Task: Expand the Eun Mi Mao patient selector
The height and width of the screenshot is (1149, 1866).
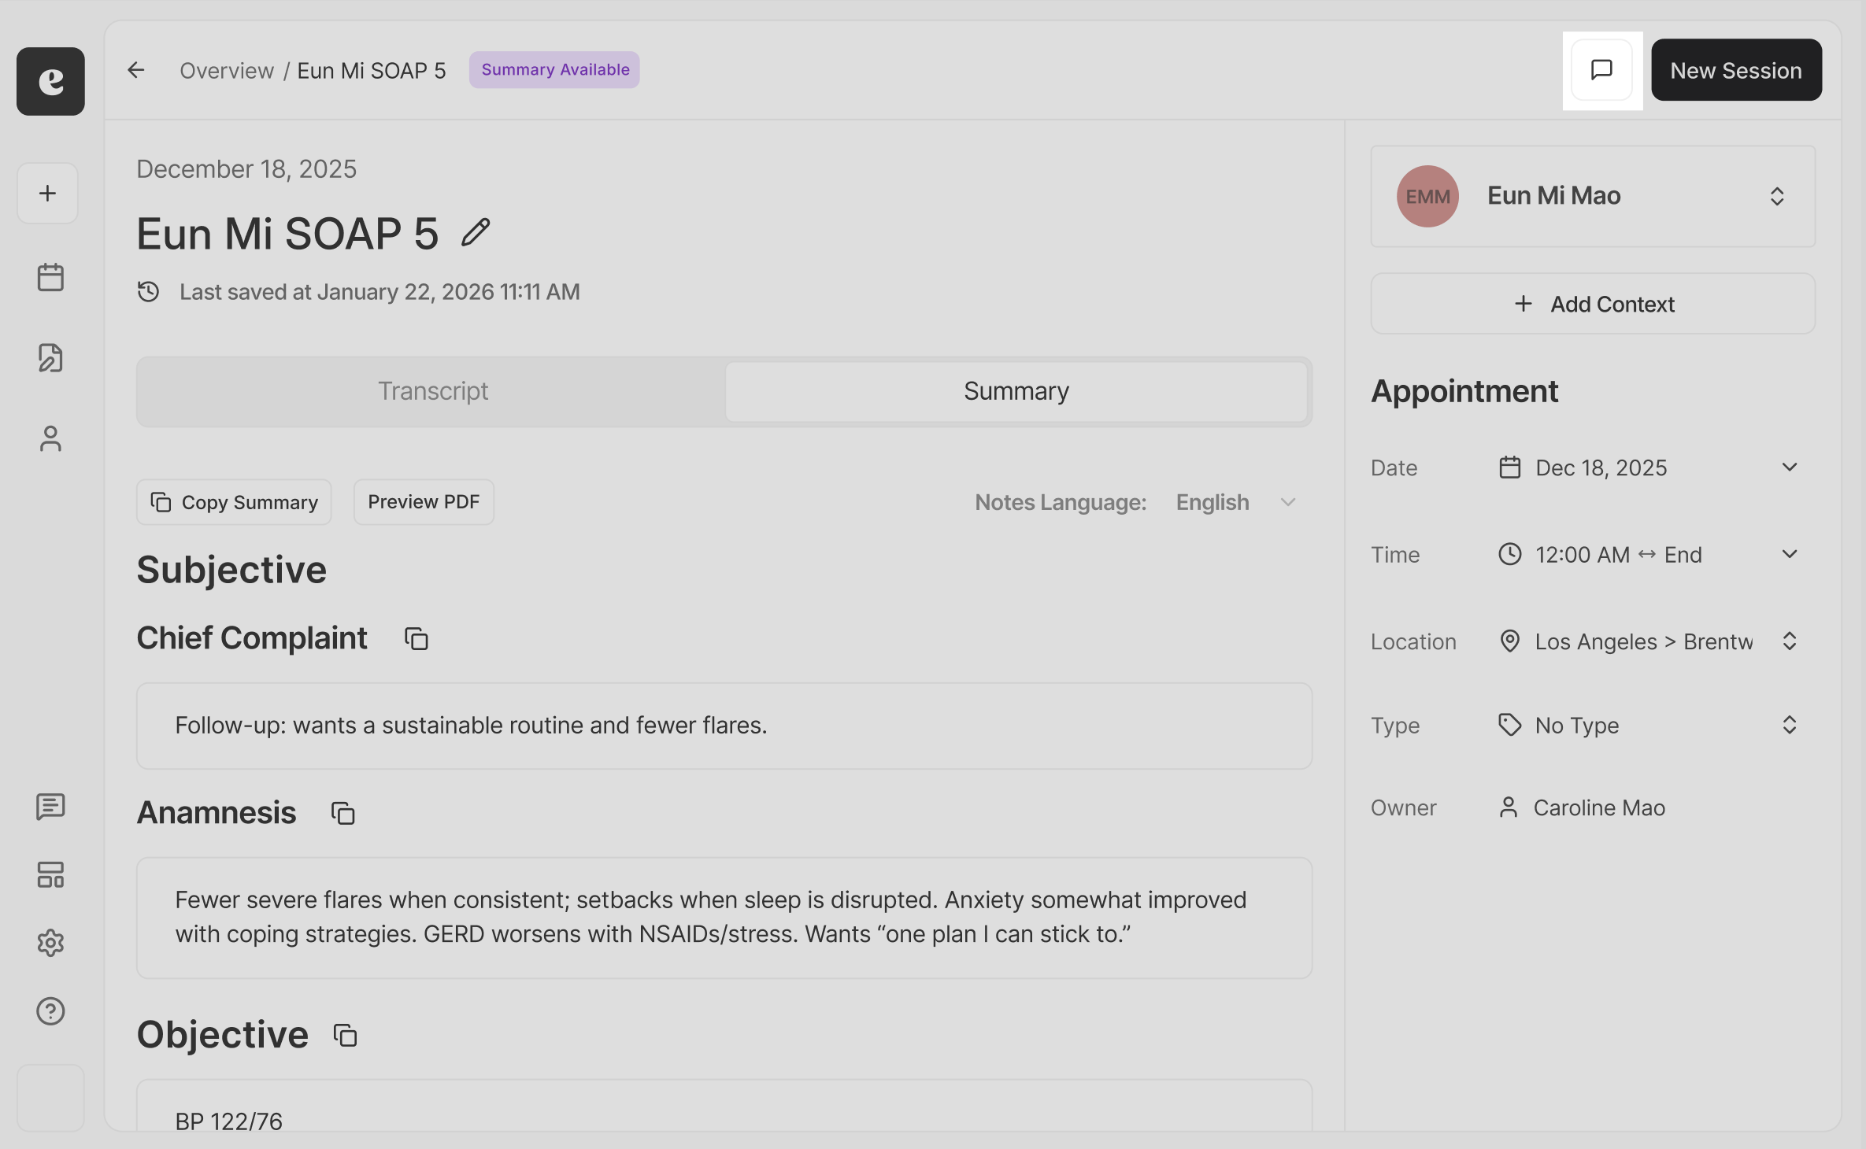Action: pyautogui.click(x=1593, y=196)
